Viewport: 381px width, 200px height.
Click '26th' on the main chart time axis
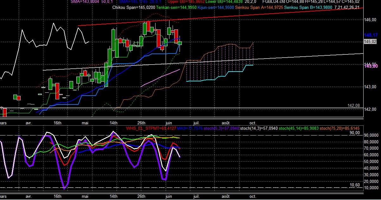point(141,123)
